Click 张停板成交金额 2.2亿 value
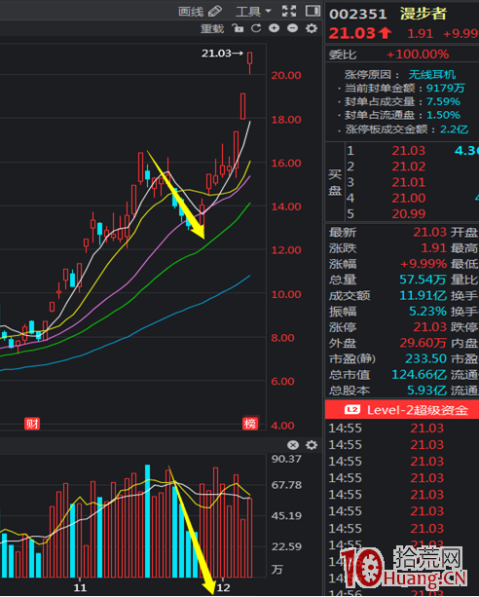This screenshot has height=597, width=479. click(454, 130)
